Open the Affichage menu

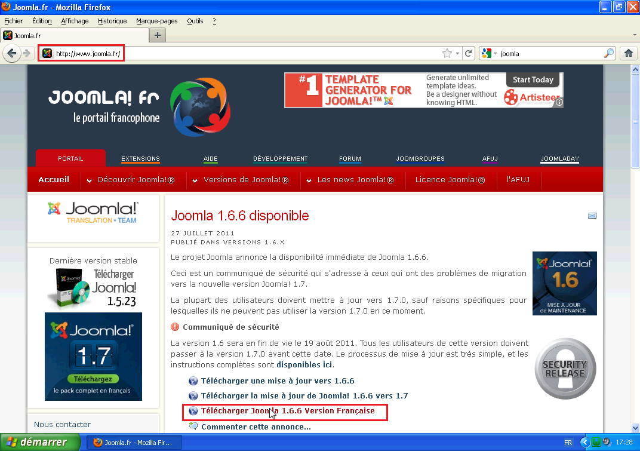click(75, 21)
